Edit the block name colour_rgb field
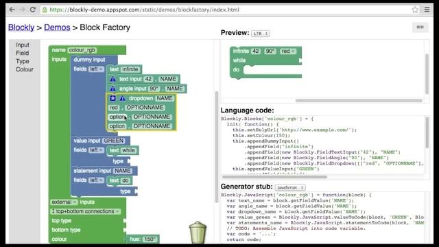 82,50
